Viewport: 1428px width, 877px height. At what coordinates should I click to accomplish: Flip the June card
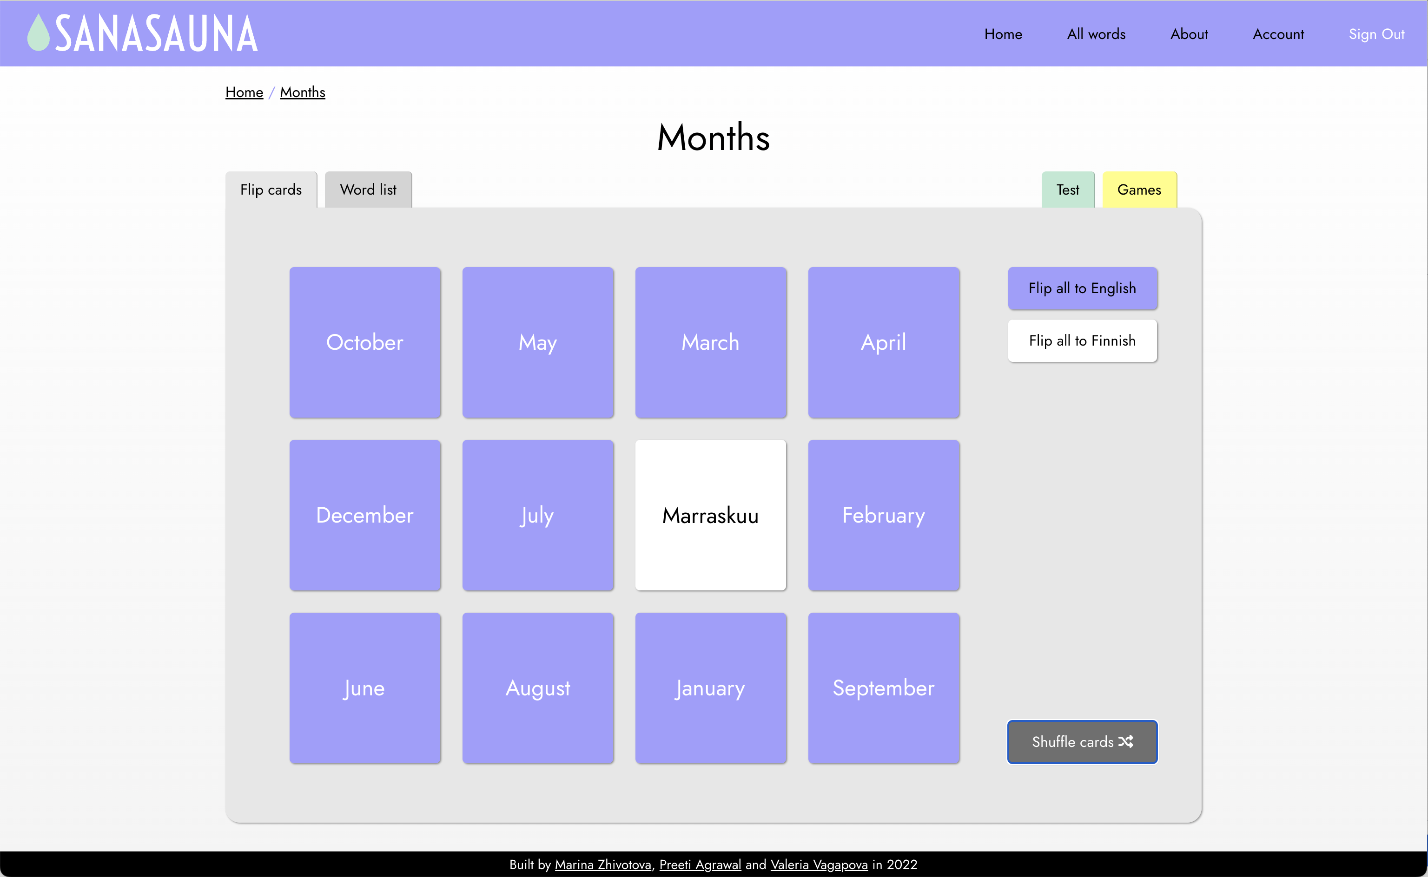coord(365,688)
